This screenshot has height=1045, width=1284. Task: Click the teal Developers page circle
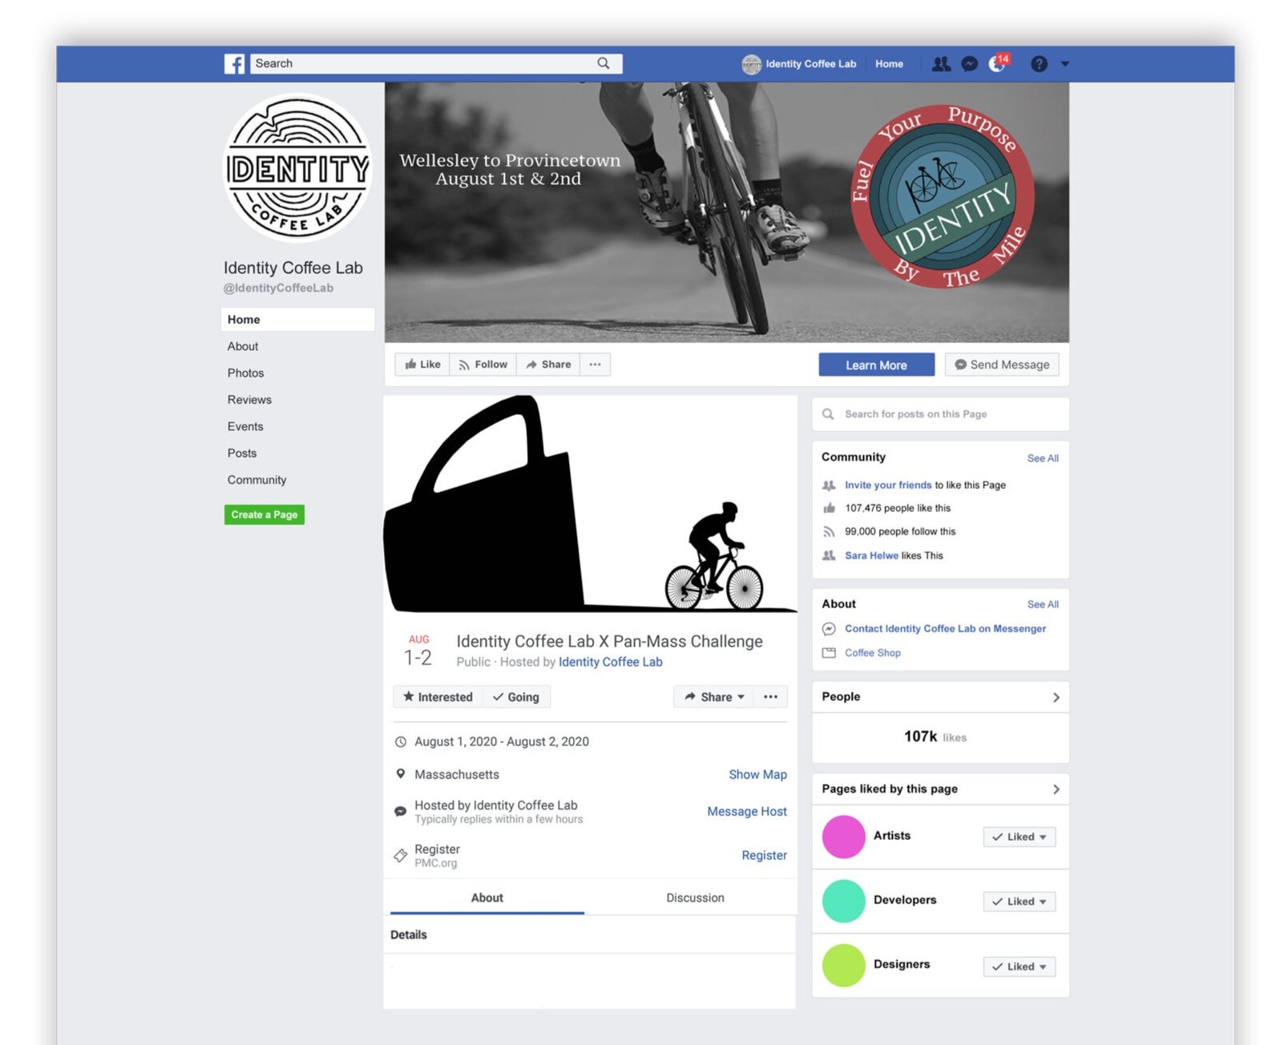point(843,901)
